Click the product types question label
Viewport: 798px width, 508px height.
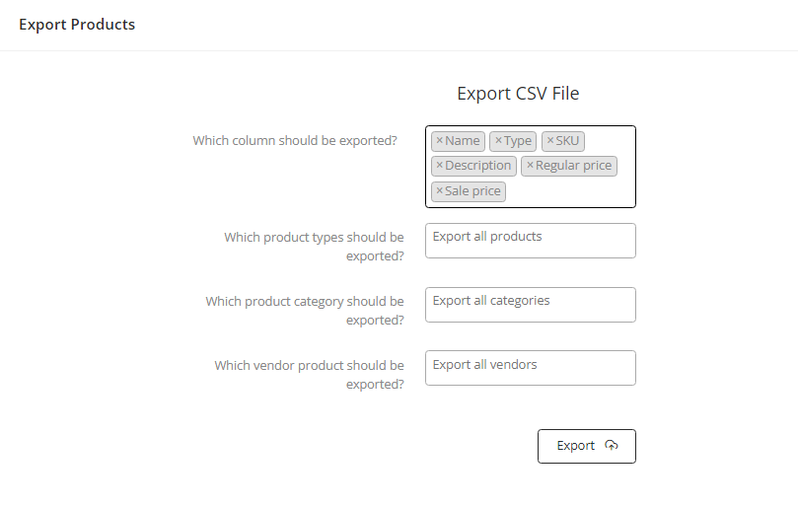314,247
